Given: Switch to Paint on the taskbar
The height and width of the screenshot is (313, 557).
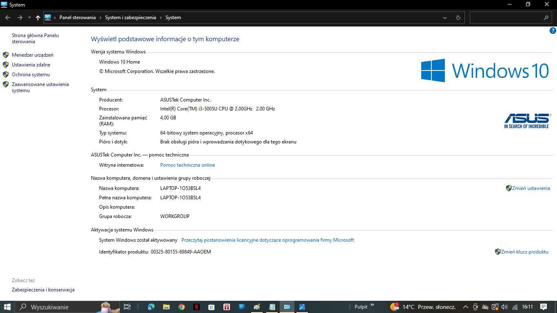Looking at the screenshot, I should (256, 307).
